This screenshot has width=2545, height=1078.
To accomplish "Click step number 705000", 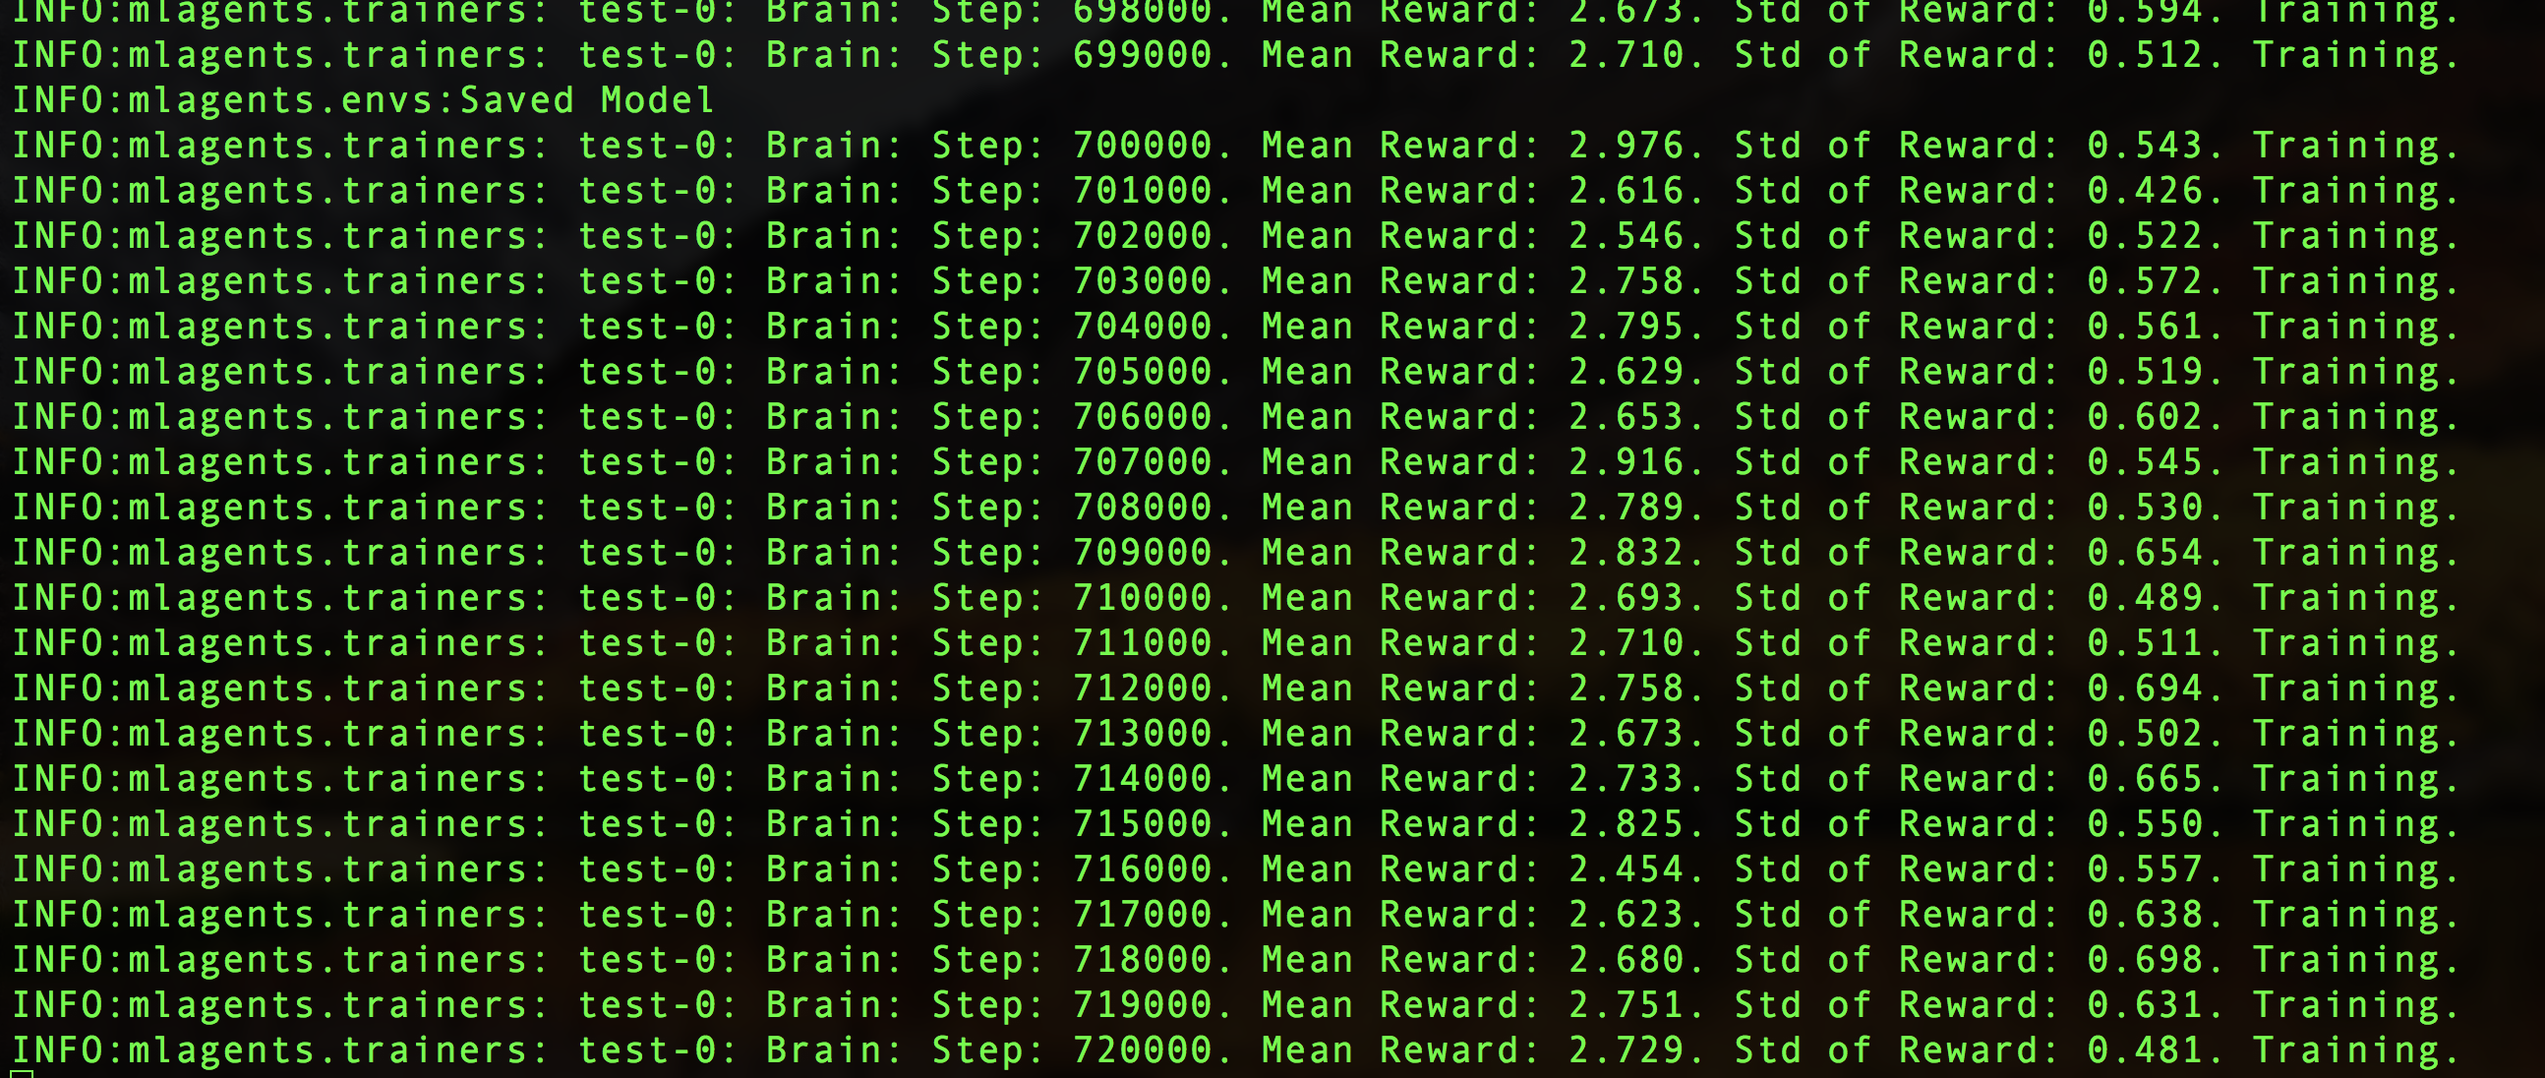I will click(x=1142, y=372).
